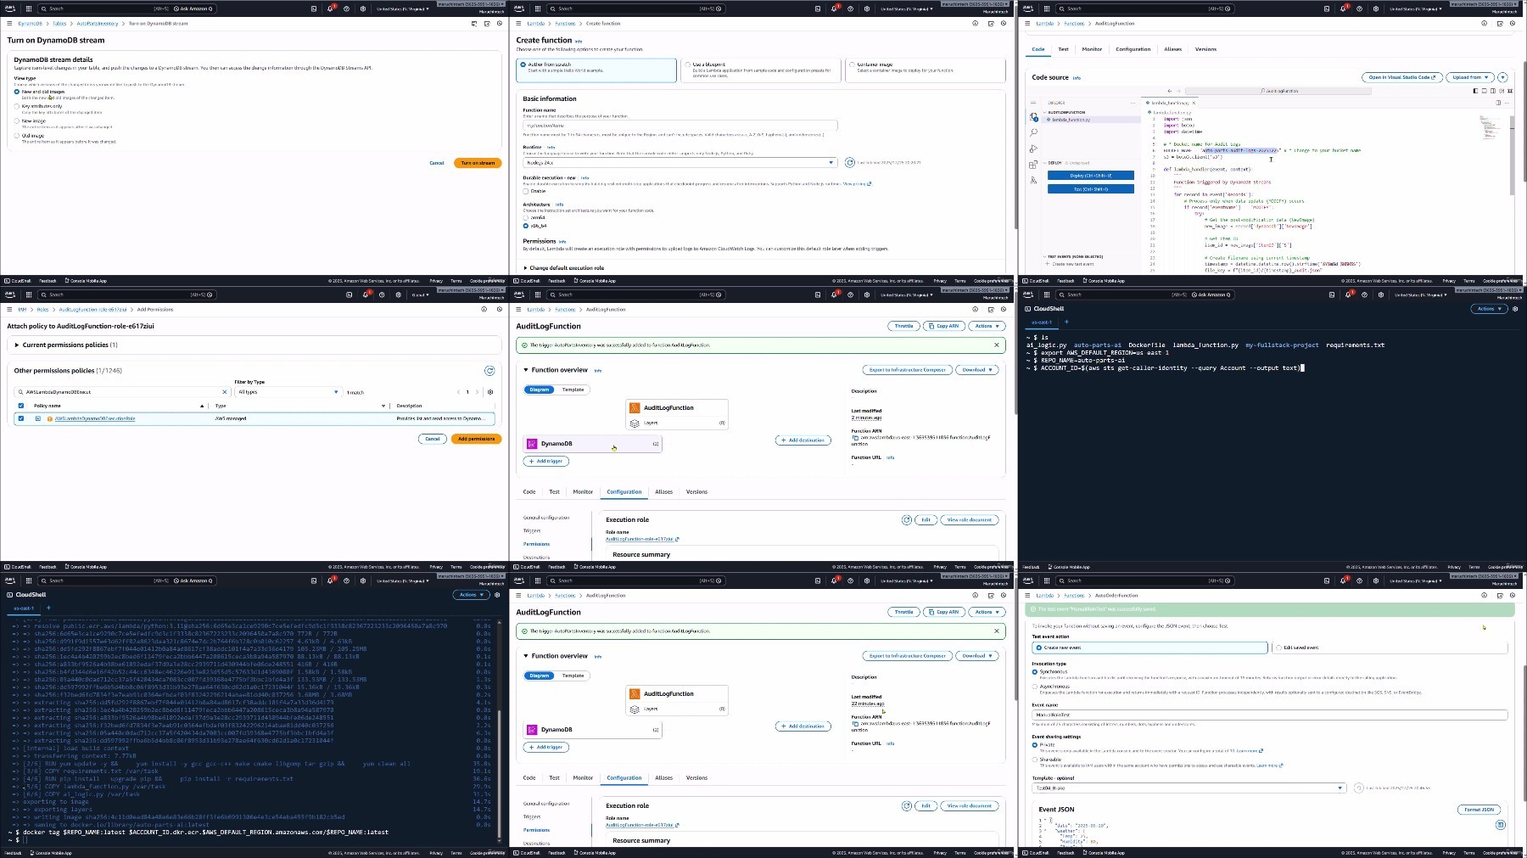Open the Filter by Type dropdown
This screenshot has width=1527, height=858.
pos(288,392)
